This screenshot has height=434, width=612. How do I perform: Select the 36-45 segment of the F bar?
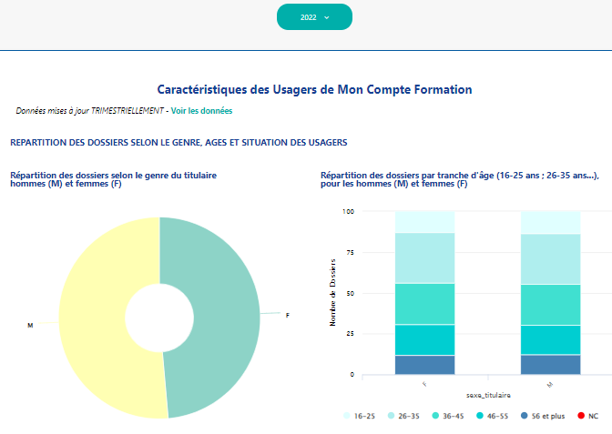(x=424, y=303)
